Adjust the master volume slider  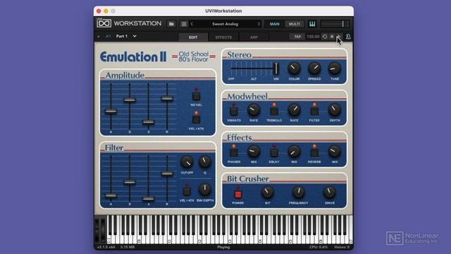(335, 24)
